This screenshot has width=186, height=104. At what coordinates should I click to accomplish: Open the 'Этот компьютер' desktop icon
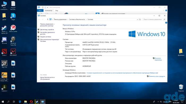pos(4,6)
